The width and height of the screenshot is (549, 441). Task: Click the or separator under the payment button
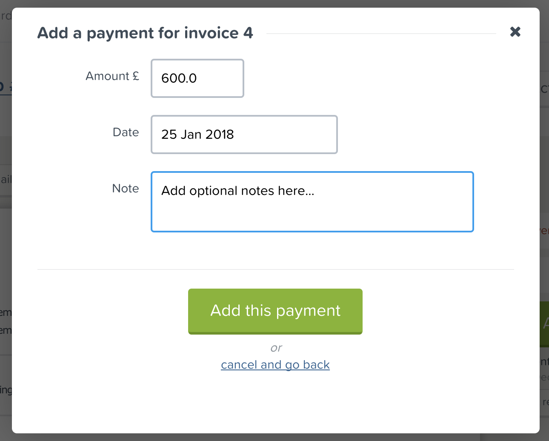click(276, 348)
